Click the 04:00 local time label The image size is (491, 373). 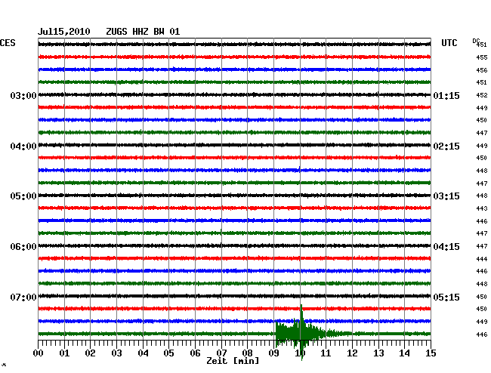(23, 146)
